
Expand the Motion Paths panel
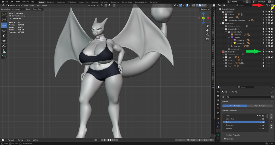[x=229, y=139]
